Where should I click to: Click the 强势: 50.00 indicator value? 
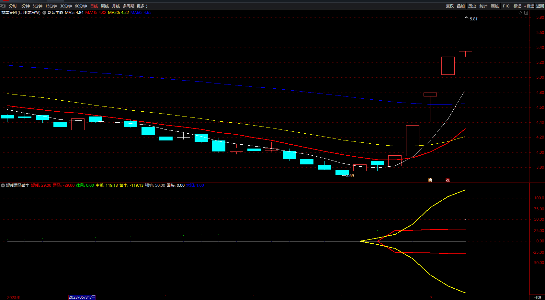point(155,185)
